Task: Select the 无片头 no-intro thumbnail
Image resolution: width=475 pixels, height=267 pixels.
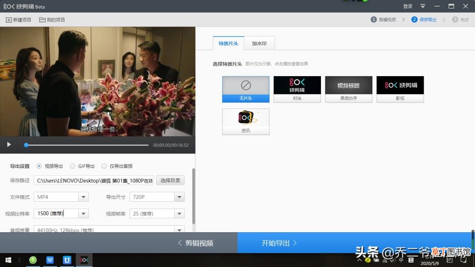Action: click(x=246, y=89)
